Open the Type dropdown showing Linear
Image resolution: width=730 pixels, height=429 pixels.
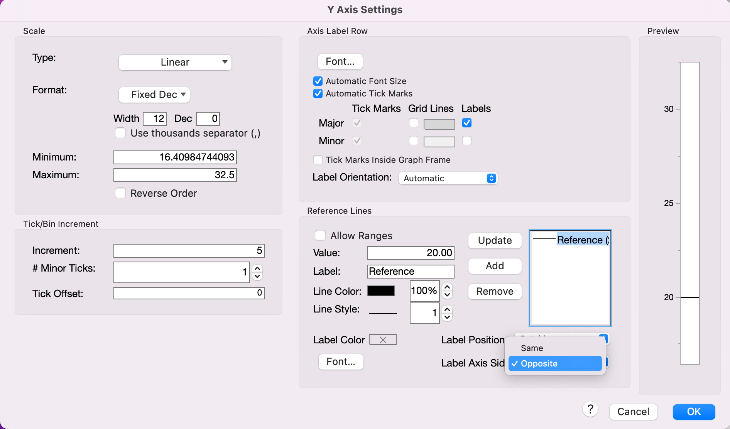click(174, 62)
